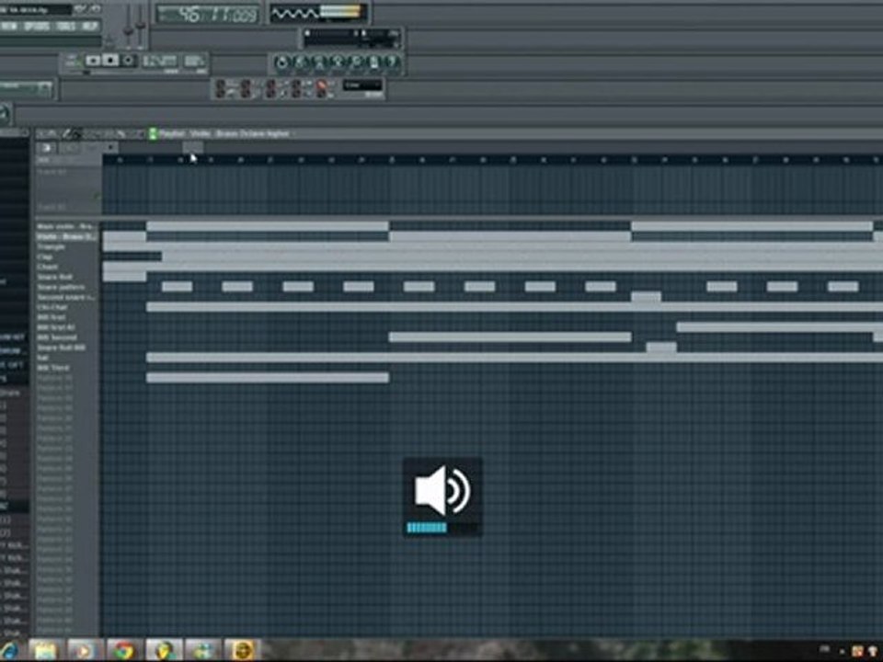Select the 'Chi-Chat' pattern name
883x662 pixels.
[x=52, y=307]
